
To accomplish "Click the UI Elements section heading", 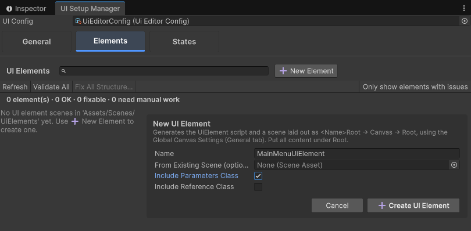I will coord(28,71).
